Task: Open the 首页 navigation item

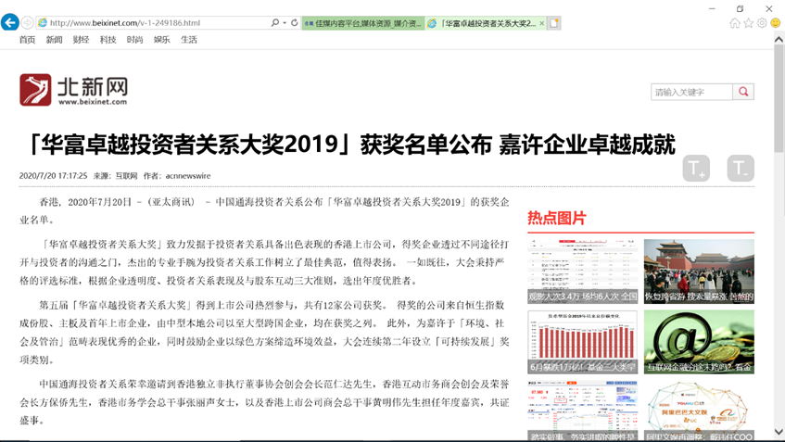Action: (x=28, y=40)
